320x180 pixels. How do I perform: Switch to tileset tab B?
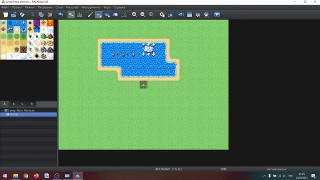pyautogui.click(x=13, y=104)
